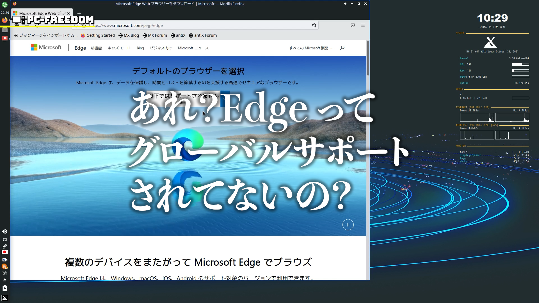Open the Pocket save icon
This screenshot has height=303, width=539.
tap(353, 26)
